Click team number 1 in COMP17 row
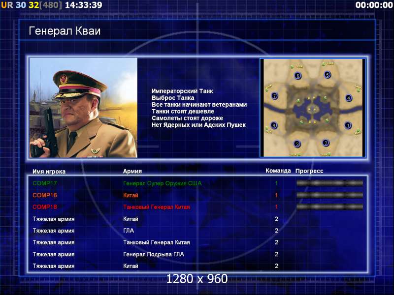Viewport: 394px width, 295px height. tap(276, 183)
